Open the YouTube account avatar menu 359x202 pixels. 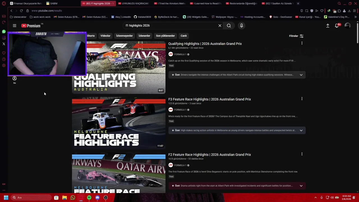coord(348,26)
